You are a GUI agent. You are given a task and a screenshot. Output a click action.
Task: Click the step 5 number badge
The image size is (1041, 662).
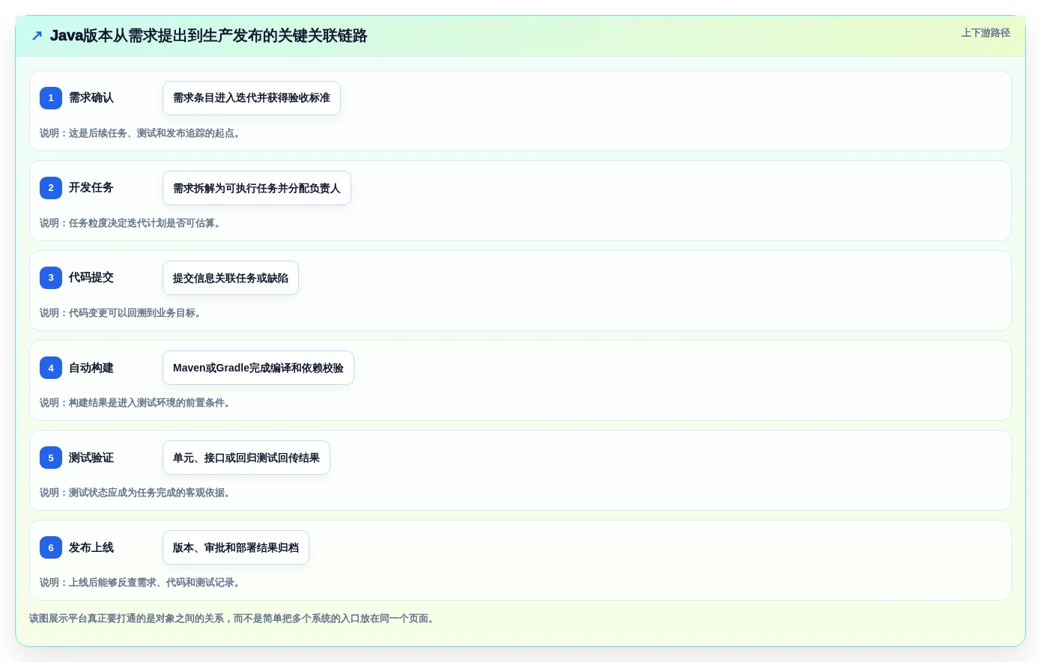[51, 458]
